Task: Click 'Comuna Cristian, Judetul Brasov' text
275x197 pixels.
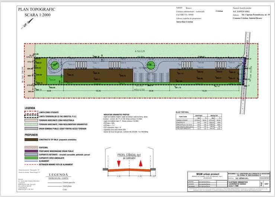Action: pyautogui.click(x=247, y=18)
